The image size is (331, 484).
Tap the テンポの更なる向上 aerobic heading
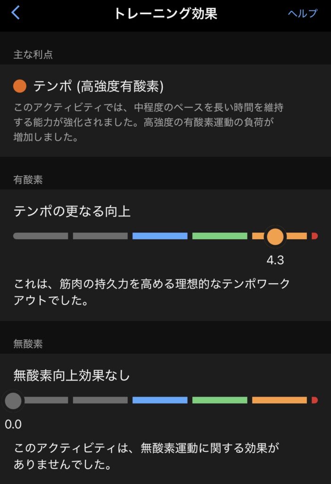click(x=72, y=211)
